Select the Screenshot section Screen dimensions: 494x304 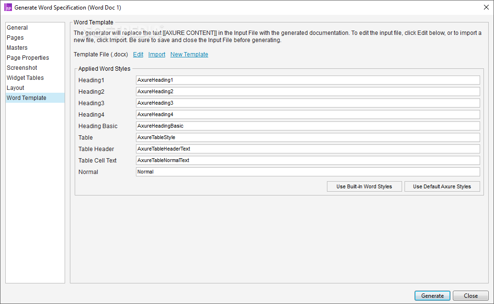click(35, 68)
